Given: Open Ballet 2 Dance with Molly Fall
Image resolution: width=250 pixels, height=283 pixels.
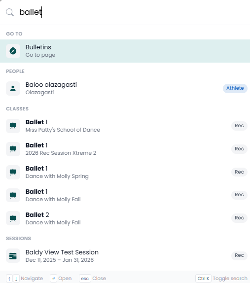Looking at the screenshot, I should [125, 218].
